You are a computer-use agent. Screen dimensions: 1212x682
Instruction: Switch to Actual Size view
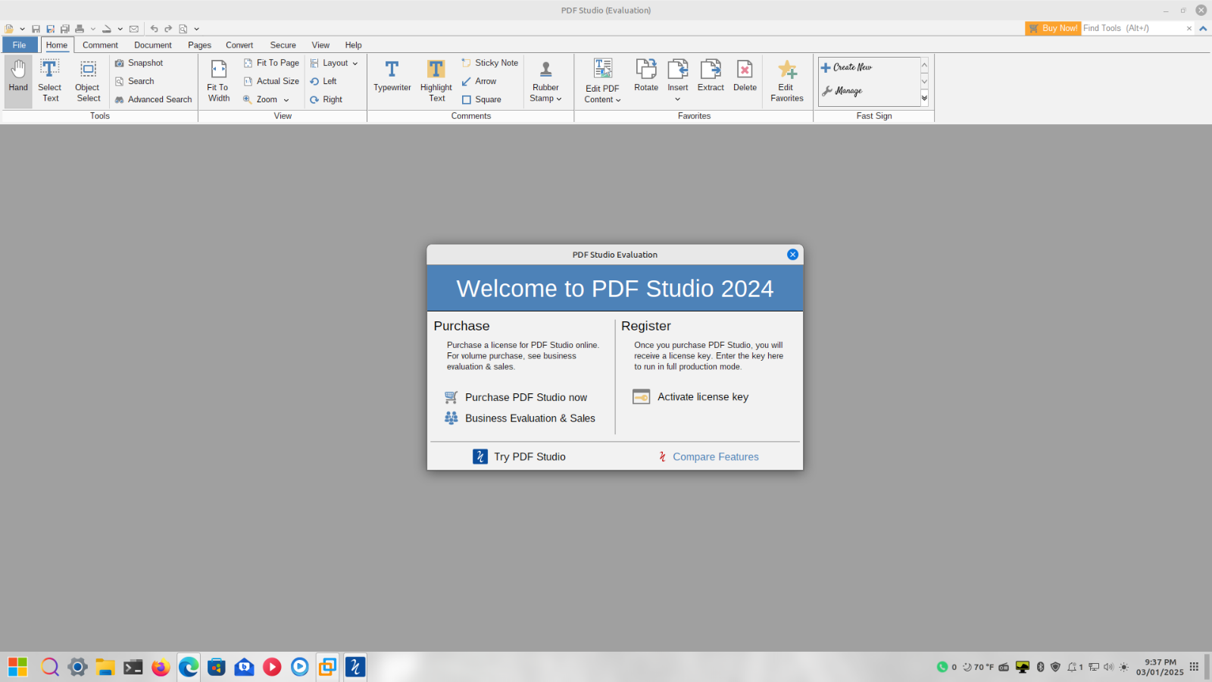[x=271, y=81]
